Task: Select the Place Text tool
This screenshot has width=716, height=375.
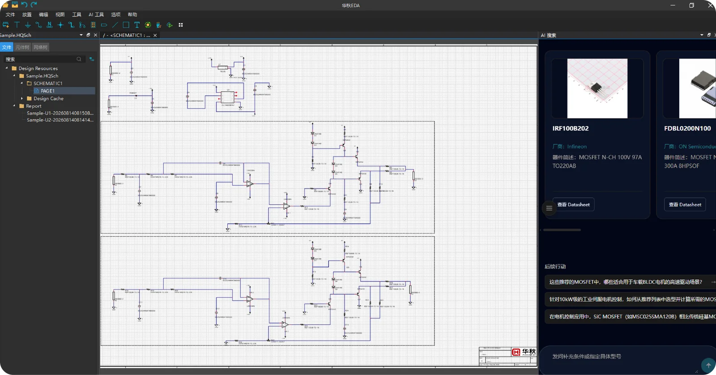Action: pos(137,25)
